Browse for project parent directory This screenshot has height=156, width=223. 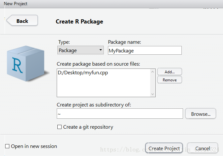point(200,114)
